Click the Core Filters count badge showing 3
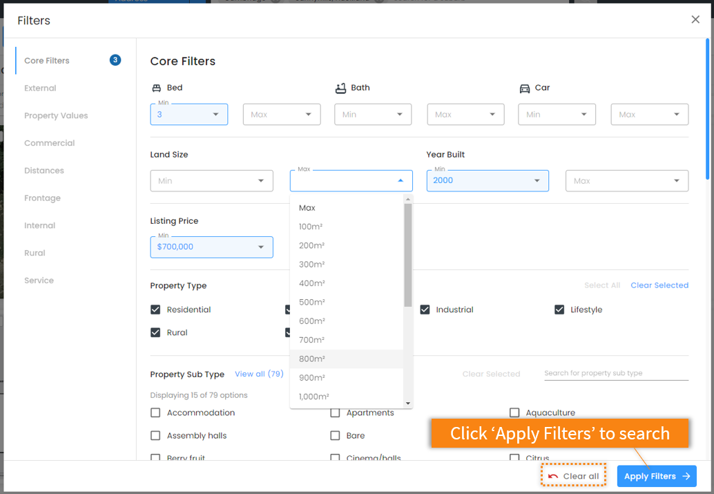The height and width of the screenshot is (494, 714). (115, 60)
